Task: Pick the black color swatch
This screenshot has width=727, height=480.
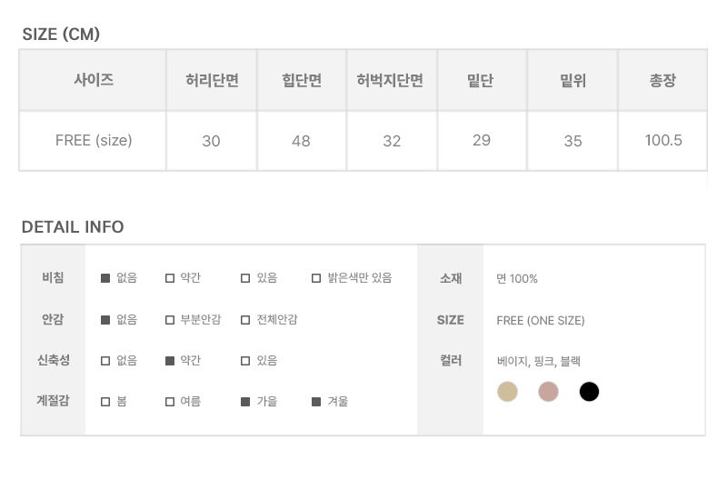Action: pyautogui.click(x=589, y=392)
